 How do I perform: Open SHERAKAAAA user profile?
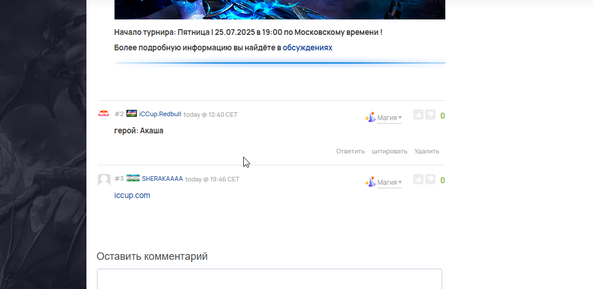[x=162, y=179]
